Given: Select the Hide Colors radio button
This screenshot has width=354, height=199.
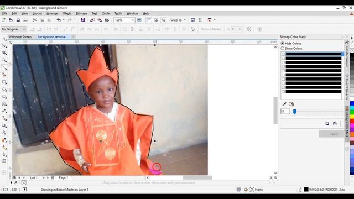Looking at the screenshot, I should click(x=283, y=43).
